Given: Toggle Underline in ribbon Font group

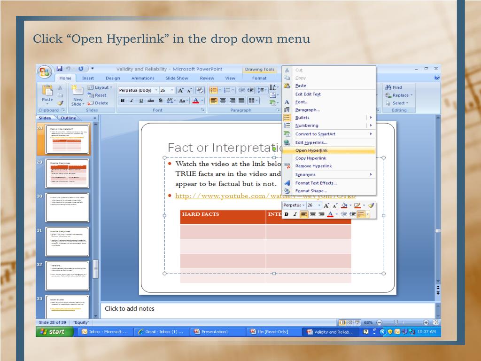Looking at the screenshot, I should point(141,101).
